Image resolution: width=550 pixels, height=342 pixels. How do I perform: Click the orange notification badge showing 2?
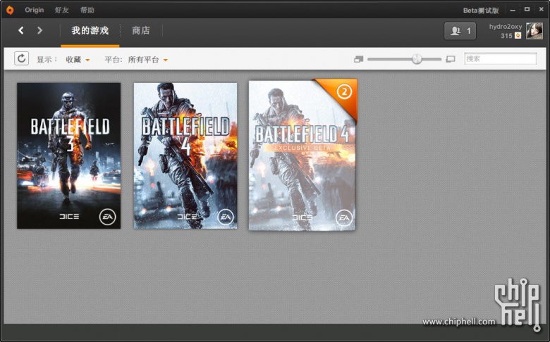click(344, 92)
